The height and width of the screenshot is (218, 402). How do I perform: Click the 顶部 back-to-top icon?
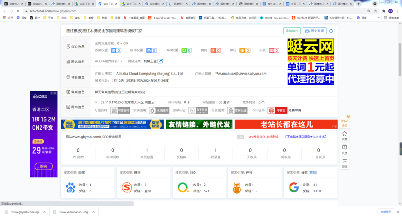tap(345, 163)
